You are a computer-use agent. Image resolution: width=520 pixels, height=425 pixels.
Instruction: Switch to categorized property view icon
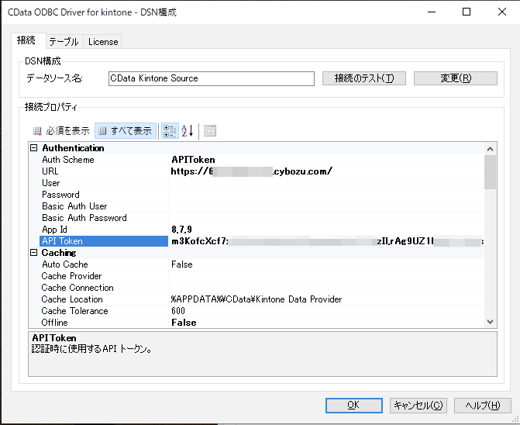pos(170,131)
